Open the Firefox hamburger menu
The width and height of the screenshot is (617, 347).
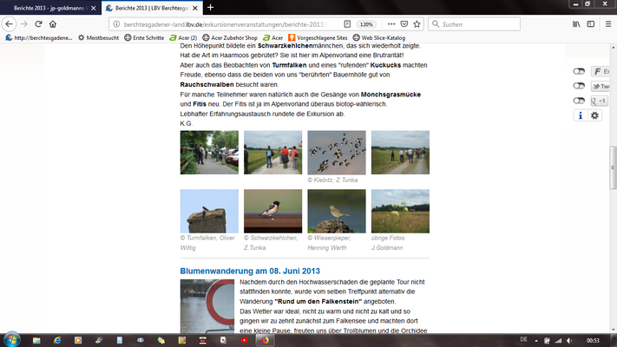pyautogui.click(x=608, y=24)
